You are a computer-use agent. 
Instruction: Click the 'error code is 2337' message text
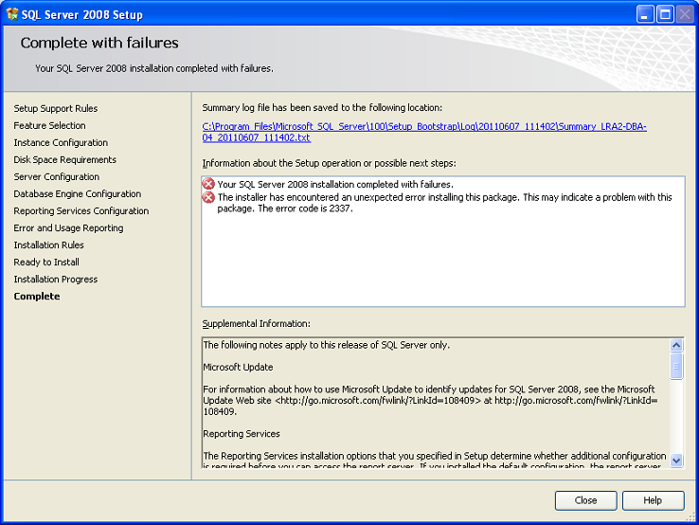pos(444,203)
